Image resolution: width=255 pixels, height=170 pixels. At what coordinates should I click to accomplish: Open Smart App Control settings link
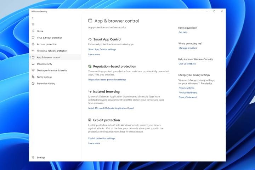(x=102, y=49)
